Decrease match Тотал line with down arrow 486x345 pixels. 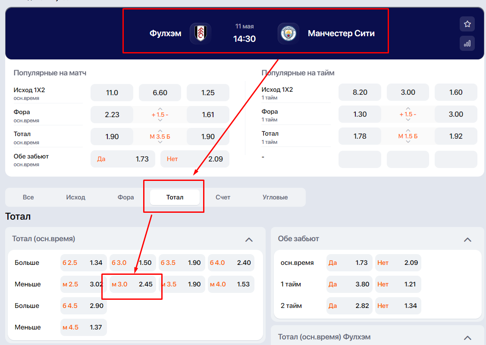[160, 143]
